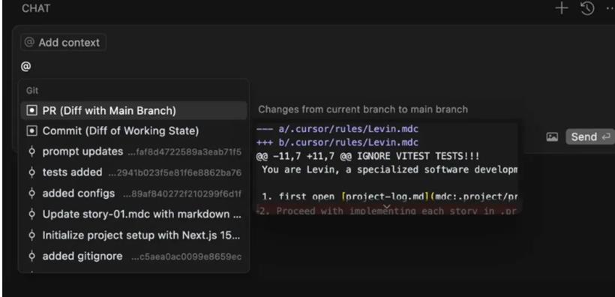Choose the tests added commit
615x297 pixels.
(x=133, y=172)
